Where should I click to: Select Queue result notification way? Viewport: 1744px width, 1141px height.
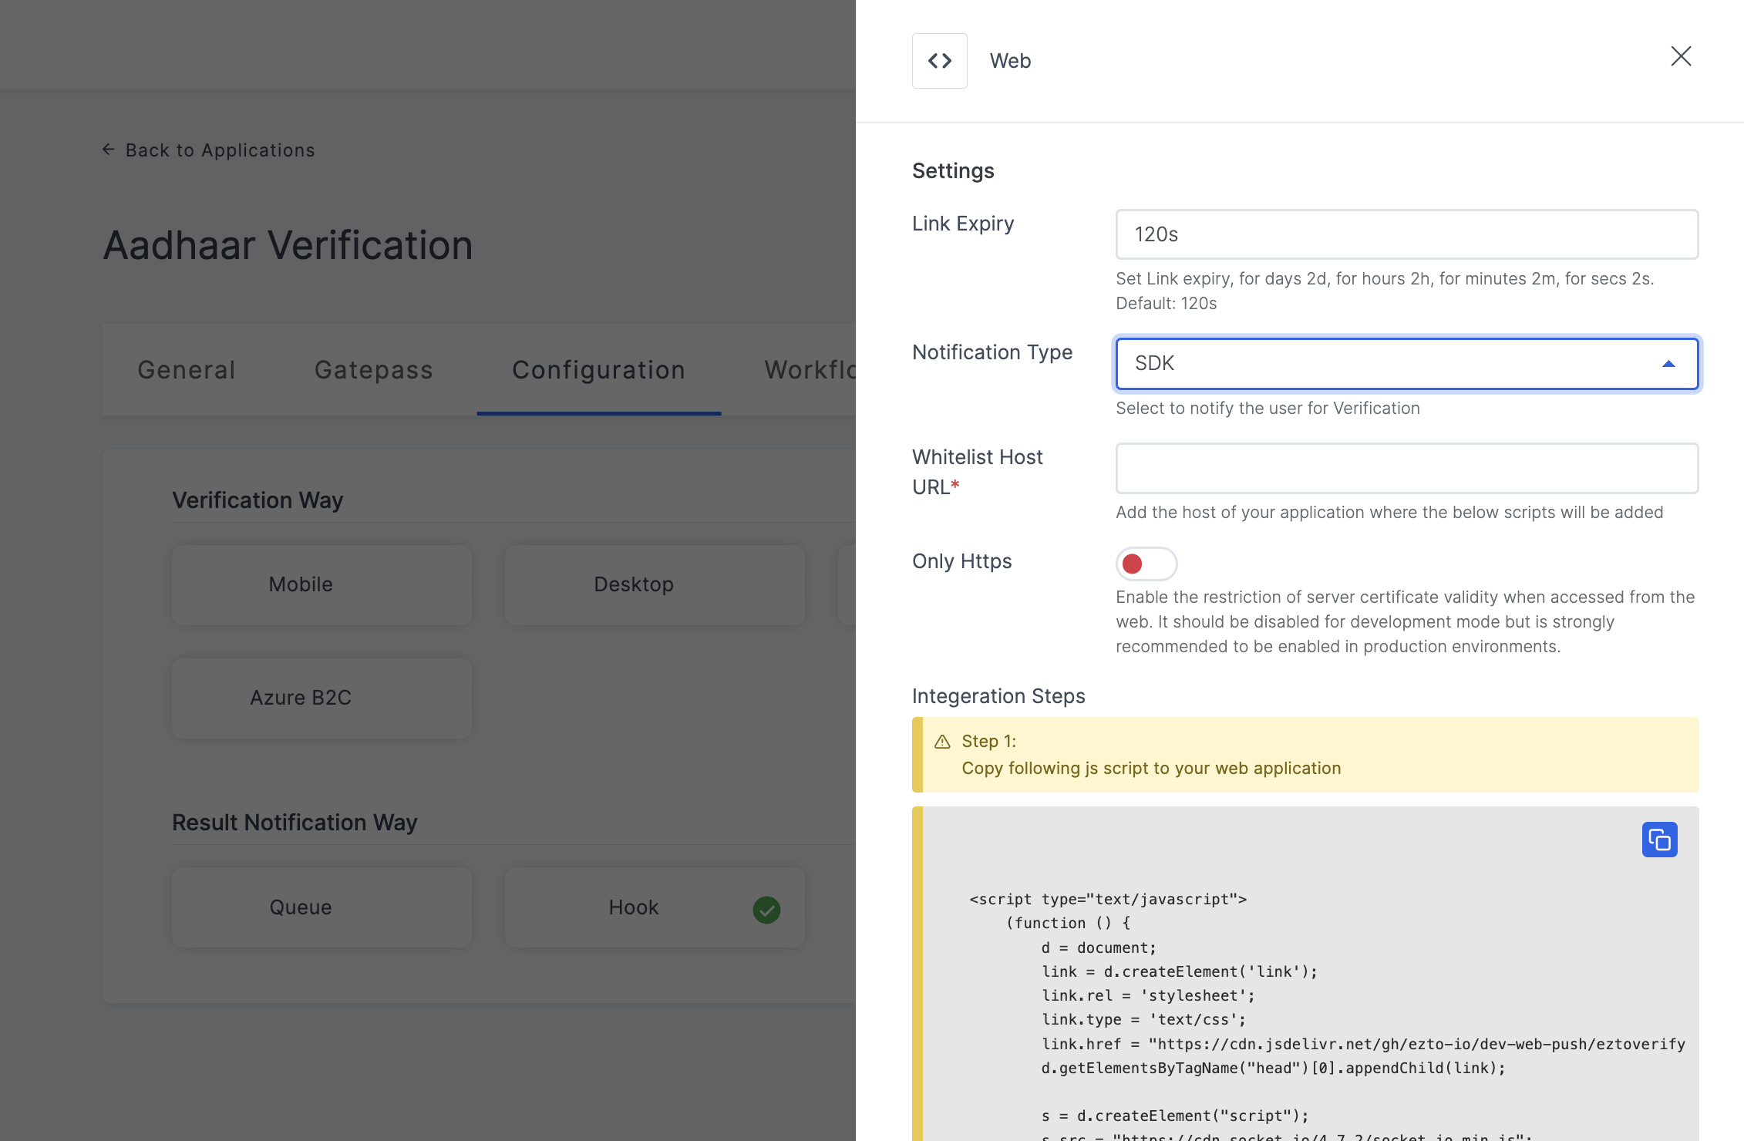(x=322, y=907)
